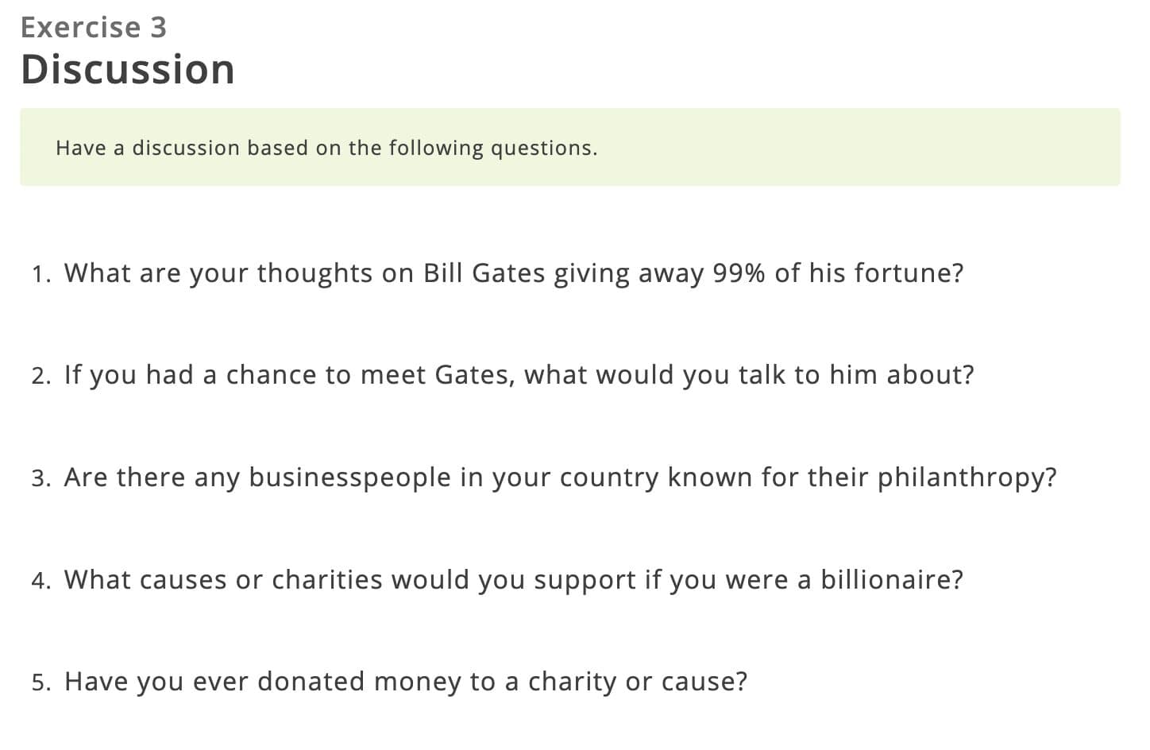Click the green instruction banner text
The width and height of the screenshot is (1150, 750).
point(326,148)
